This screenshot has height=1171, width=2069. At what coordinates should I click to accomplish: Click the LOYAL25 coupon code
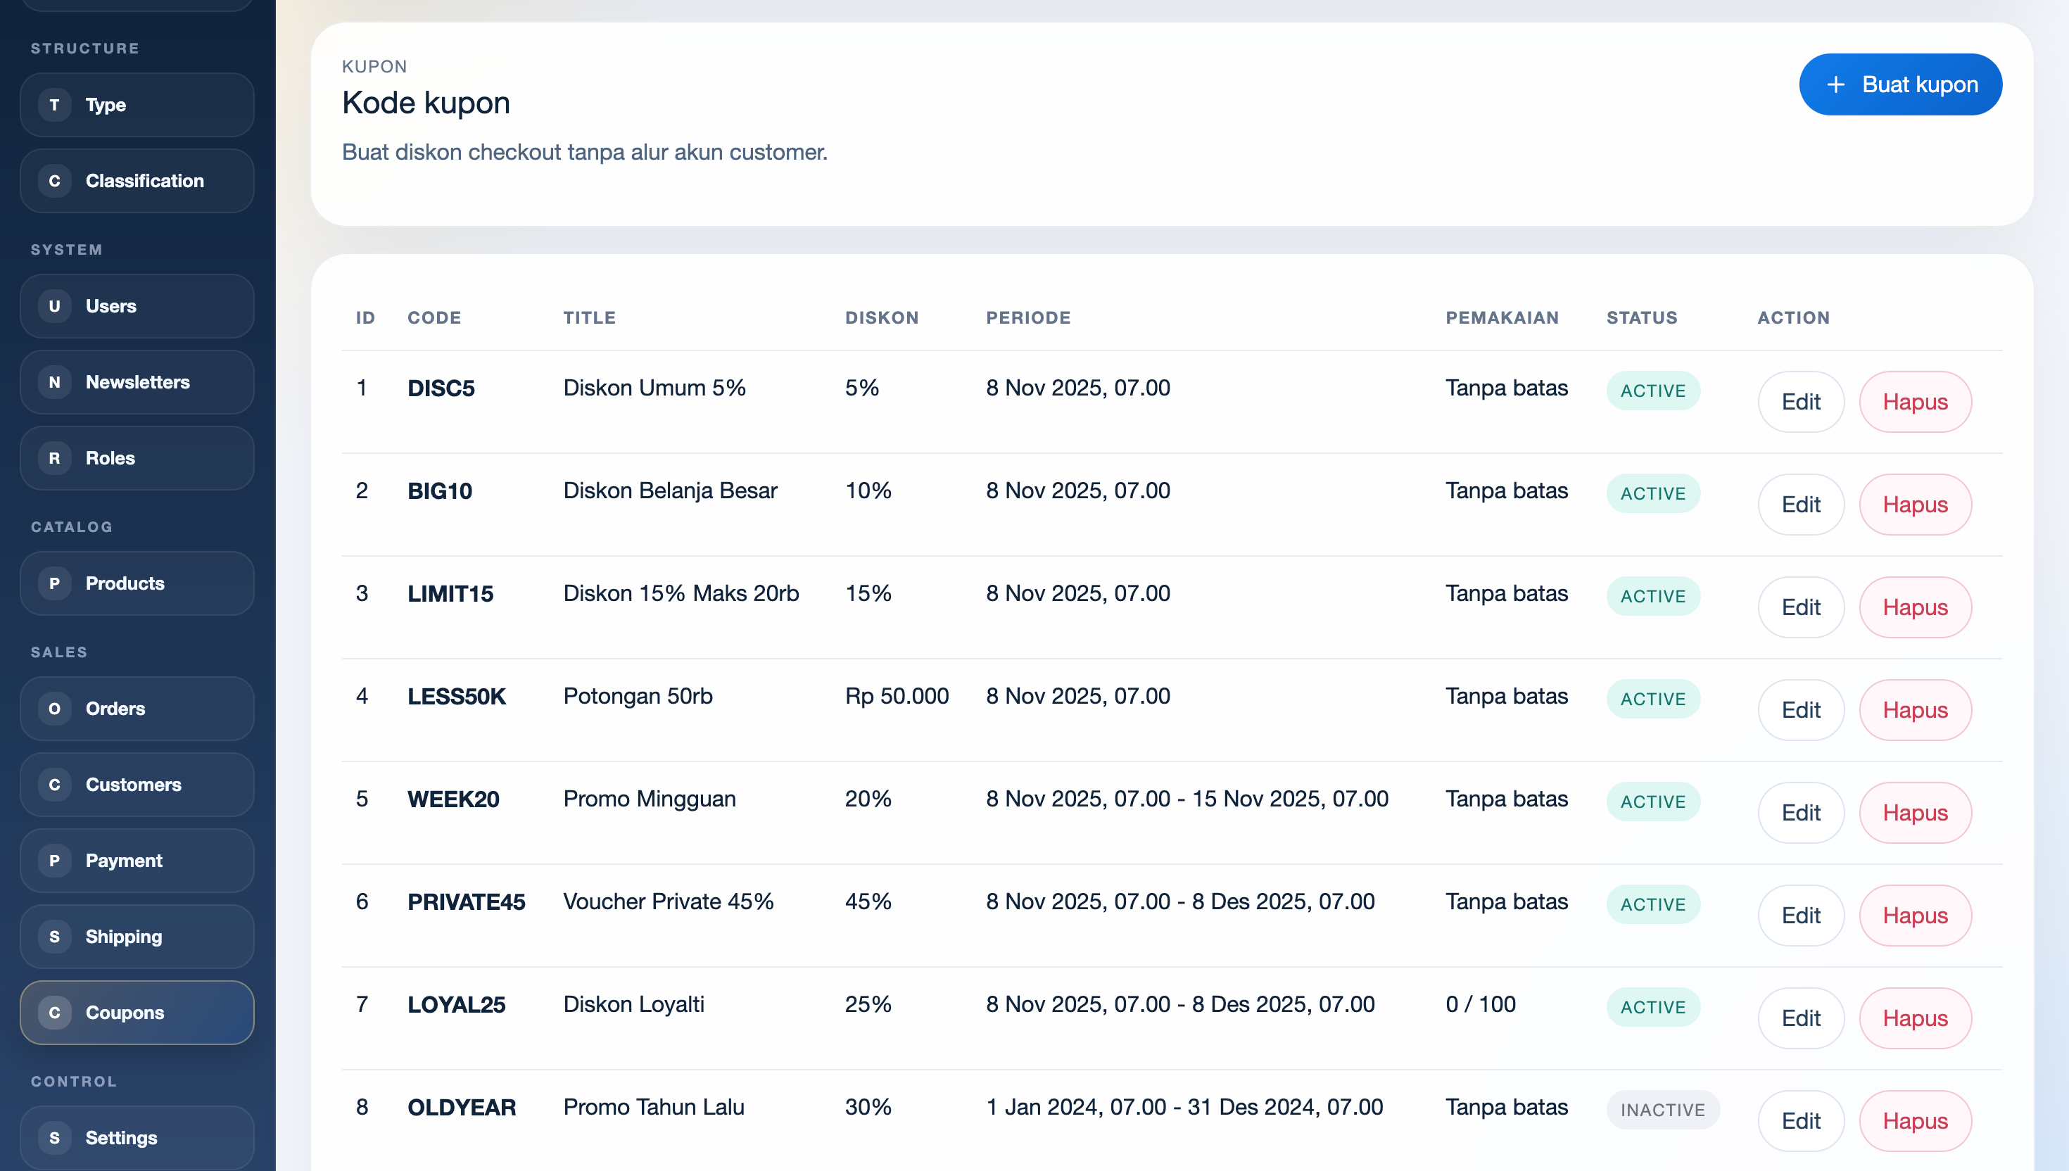point(456,1004)
